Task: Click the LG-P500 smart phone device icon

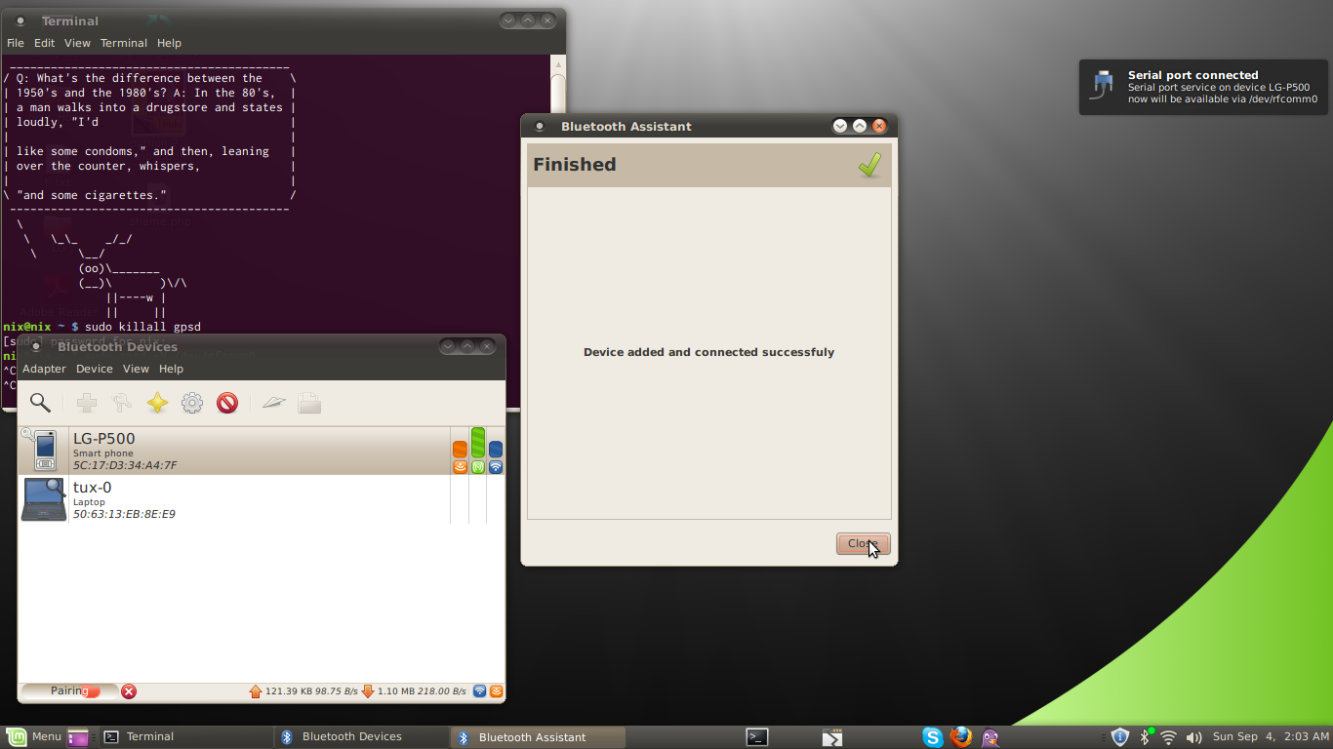Action: 43,450
